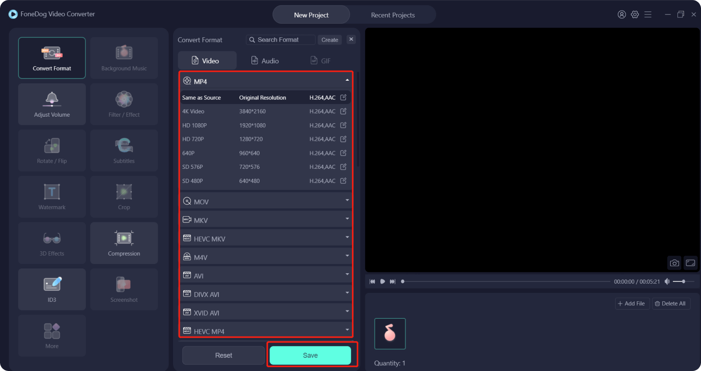Expand the HEVC MKV format group

click(x=347, y=238)
